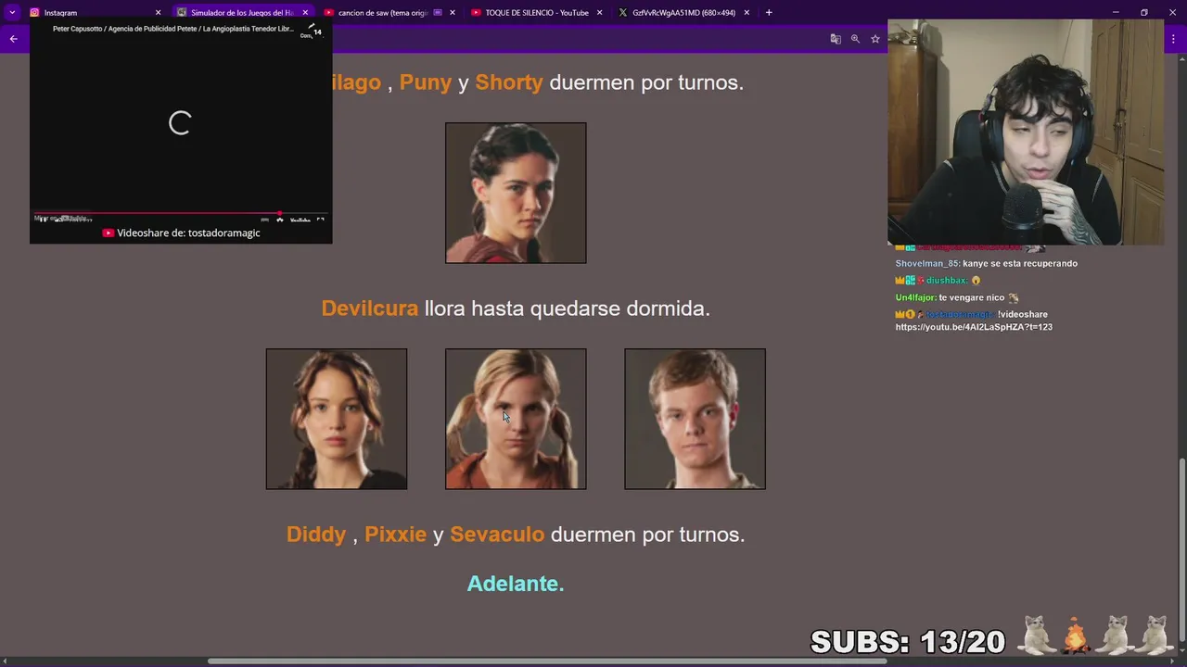Click the Sevaculo name
Screen dimensions: 1187x667
tap(497, 535)
